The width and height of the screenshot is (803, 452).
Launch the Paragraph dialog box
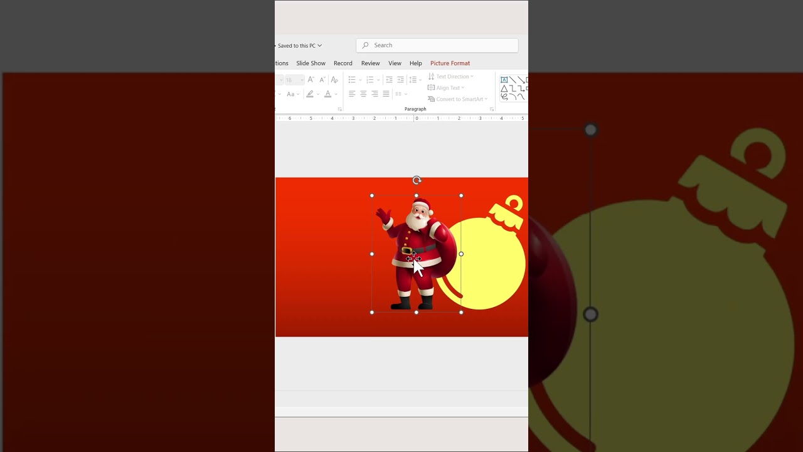coord(492,109)
